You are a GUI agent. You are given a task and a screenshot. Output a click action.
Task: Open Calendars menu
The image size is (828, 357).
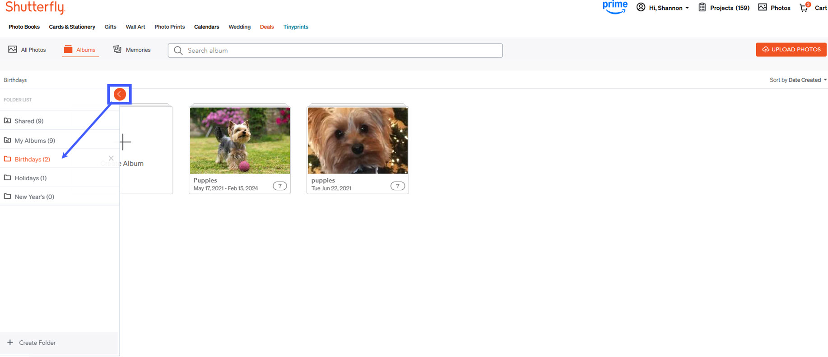pyautogui.click(x=207, y=27)
